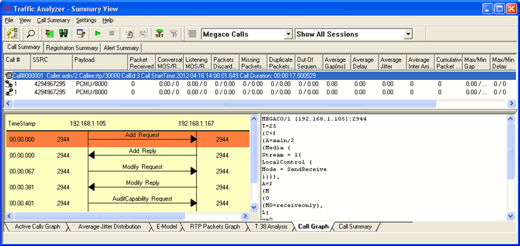Click the first session row stream icon
Viewport: 520px width, 246px height.
click(x=9, y=84)
